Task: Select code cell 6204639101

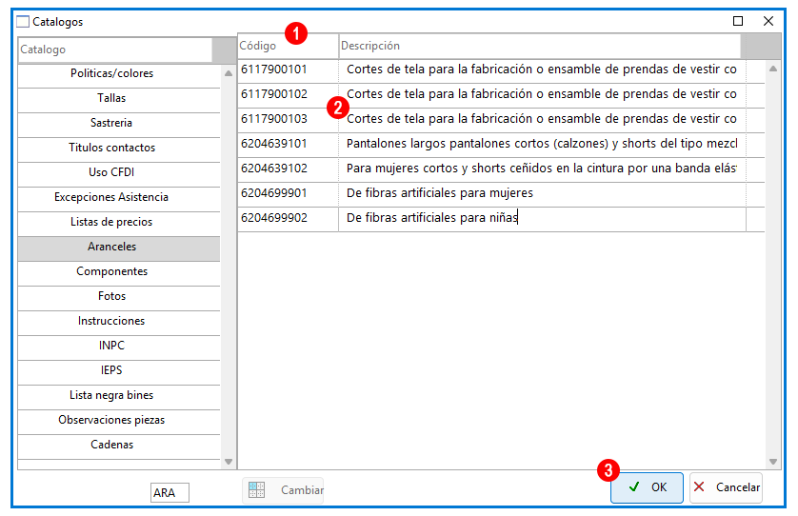Action: point(288,144)
